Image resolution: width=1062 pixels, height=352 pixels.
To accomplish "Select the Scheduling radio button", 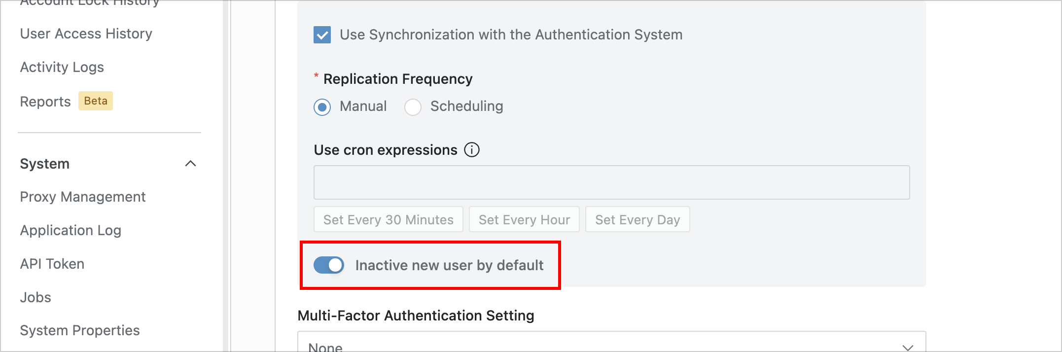I will point(413,107).
